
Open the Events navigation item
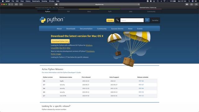click(140, 29)
